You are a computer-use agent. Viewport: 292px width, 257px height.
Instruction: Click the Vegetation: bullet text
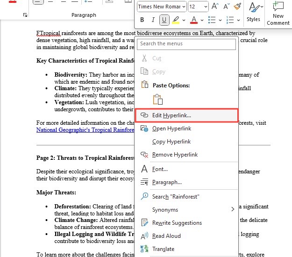click(x=69, y=102)
